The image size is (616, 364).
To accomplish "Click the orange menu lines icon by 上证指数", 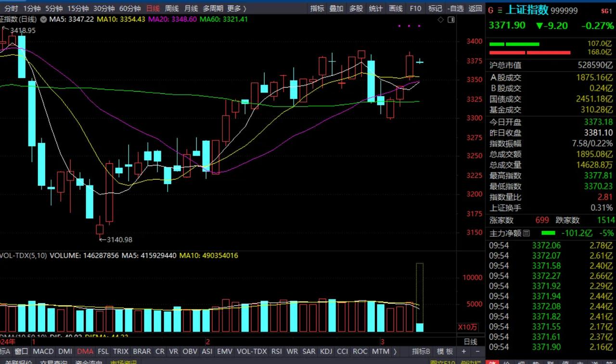I will 500,10.
